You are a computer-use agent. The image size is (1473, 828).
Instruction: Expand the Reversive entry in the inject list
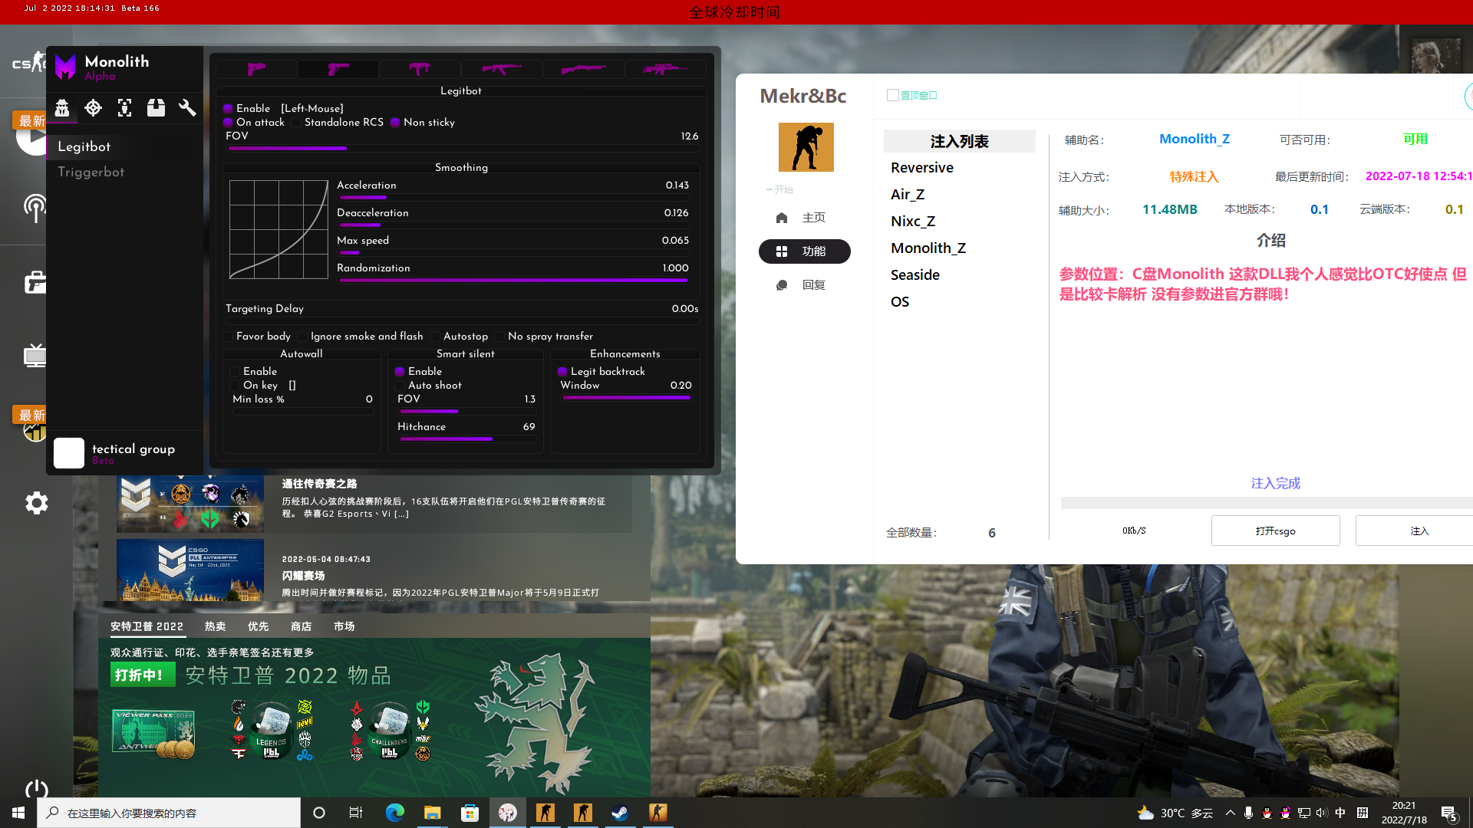[x=921, y=167]
